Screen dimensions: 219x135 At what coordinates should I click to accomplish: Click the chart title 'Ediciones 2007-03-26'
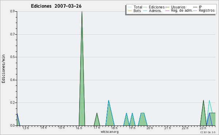click(56, 6)
